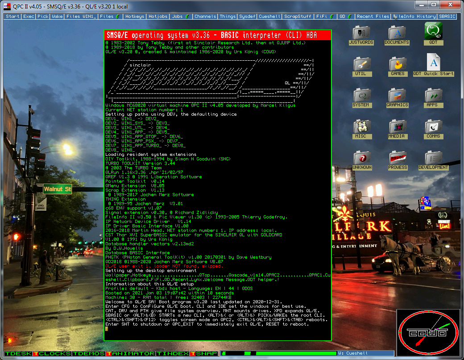The height and width of the screenshot is (360, 464).
Task: Click the 'TURBO TOOLKIT Version 3.44' line
Action: coord(140,163)
